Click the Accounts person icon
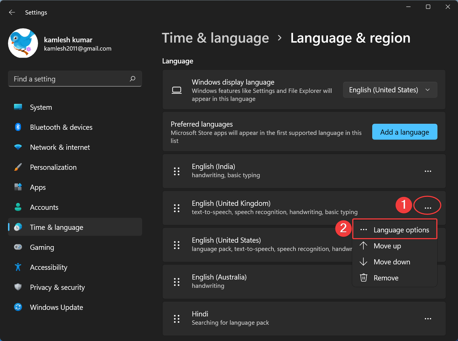The width and height of the screenshot is (458, 341). pos(18,207)
